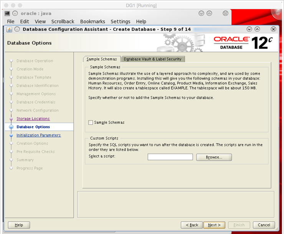The width and height of the screenshot is (284, 234).
Task: Focus the Select a script input field
Action: (170, 157)
